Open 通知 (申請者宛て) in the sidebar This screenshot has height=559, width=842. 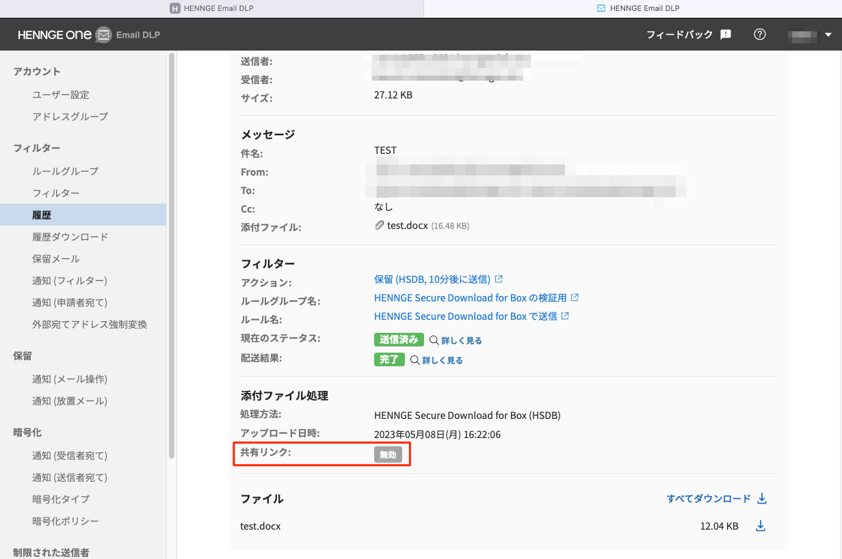click(70, 303)
